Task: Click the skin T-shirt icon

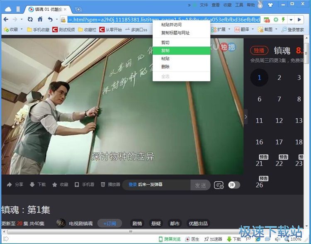Action: click(x=270, y=5)
